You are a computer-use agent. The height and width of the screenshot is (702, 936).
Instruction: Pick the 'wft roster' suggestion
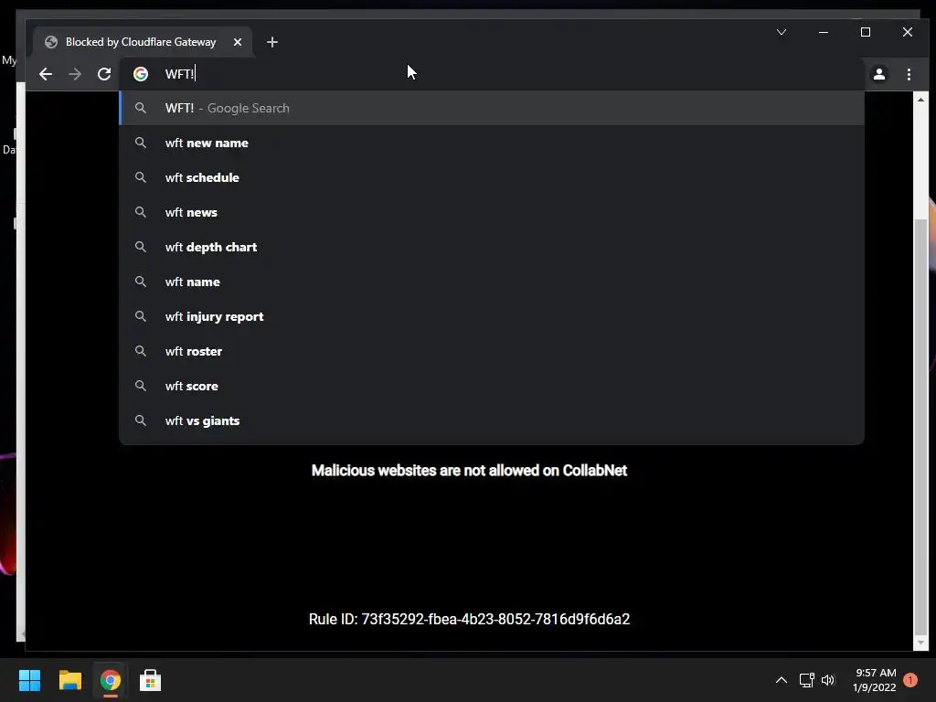tap(492, 351)
